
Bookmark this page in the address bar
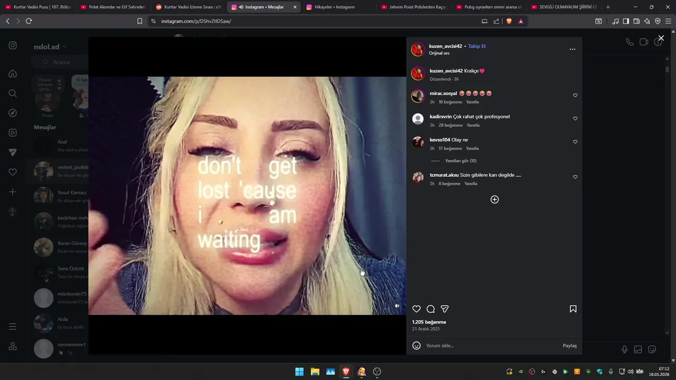[139, 21]
